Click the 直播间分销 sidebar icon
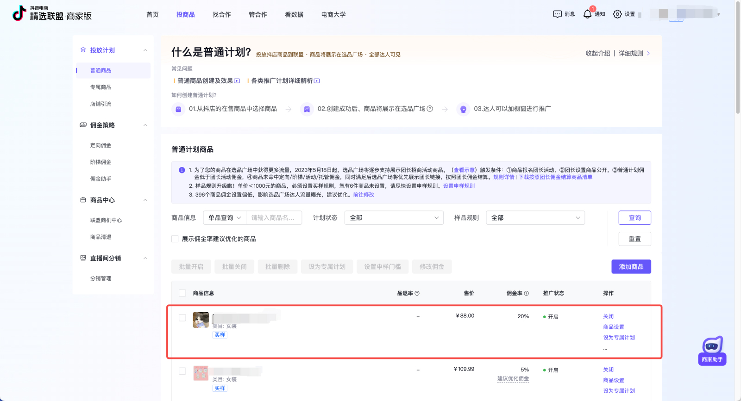The image size is (741, 401). tap(83, 258)
